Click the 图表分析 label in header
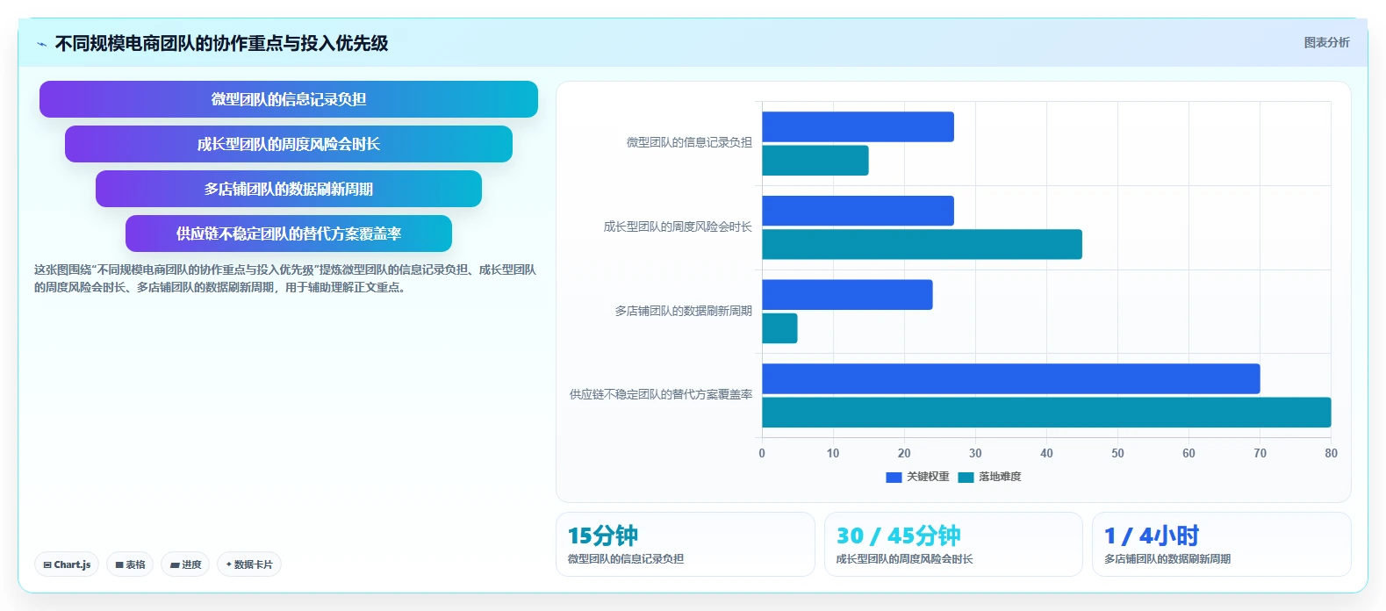Viewport: 1386px width, 611px height. [x=1326, y=42]
